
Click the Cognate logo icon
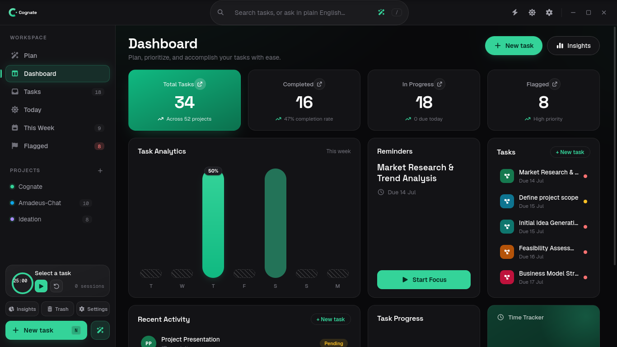[x=13, y=13]
